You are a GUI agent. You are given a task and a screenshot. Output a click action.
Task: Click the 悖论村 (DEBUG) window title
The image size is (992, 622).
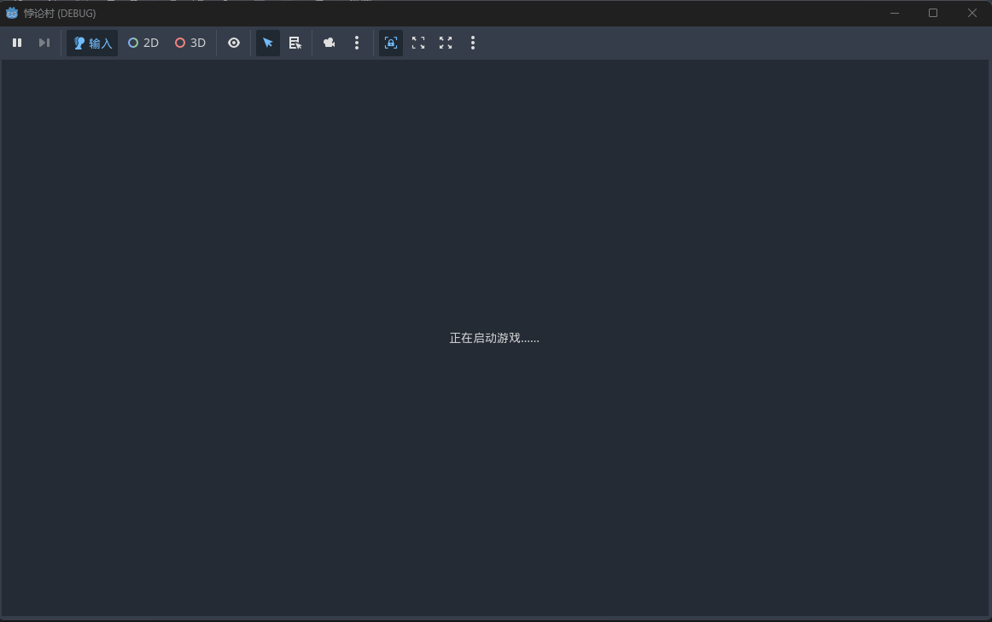(60, 14)
